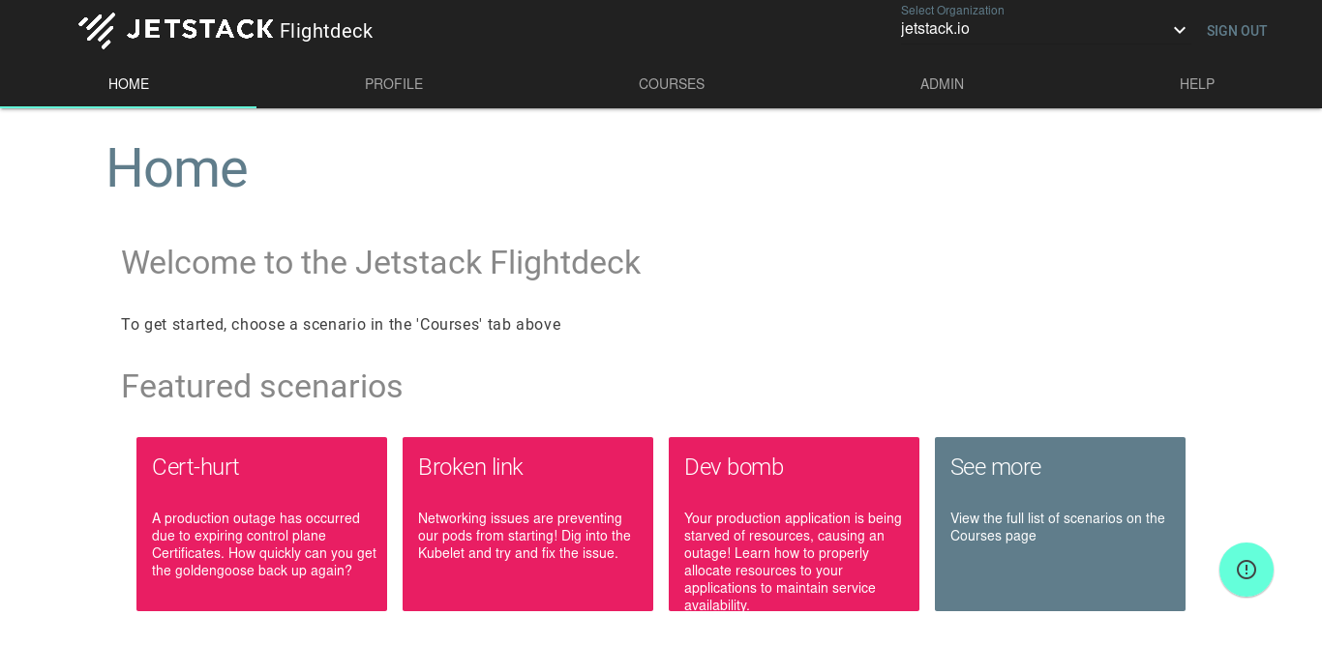
Task: Select the Broken link scenario card
Action: point(527,523)
